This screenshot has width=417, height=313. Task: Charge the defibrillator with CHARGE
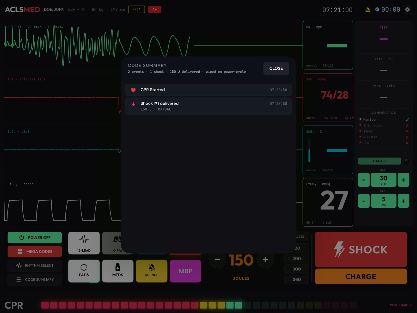[361, 276]
